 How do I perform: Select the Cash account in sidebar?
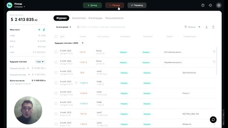[28, 52]
